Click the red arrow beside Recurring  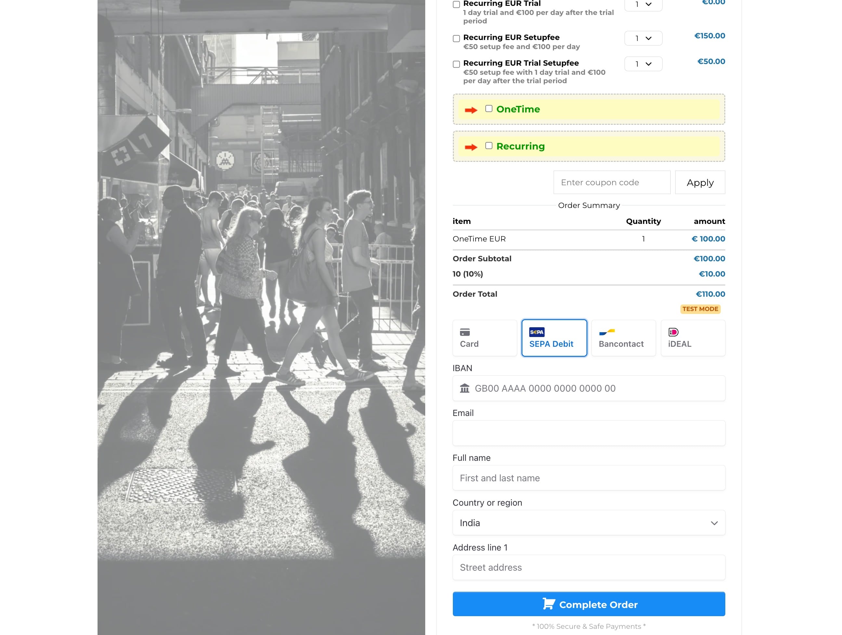(x=471, y=147)
